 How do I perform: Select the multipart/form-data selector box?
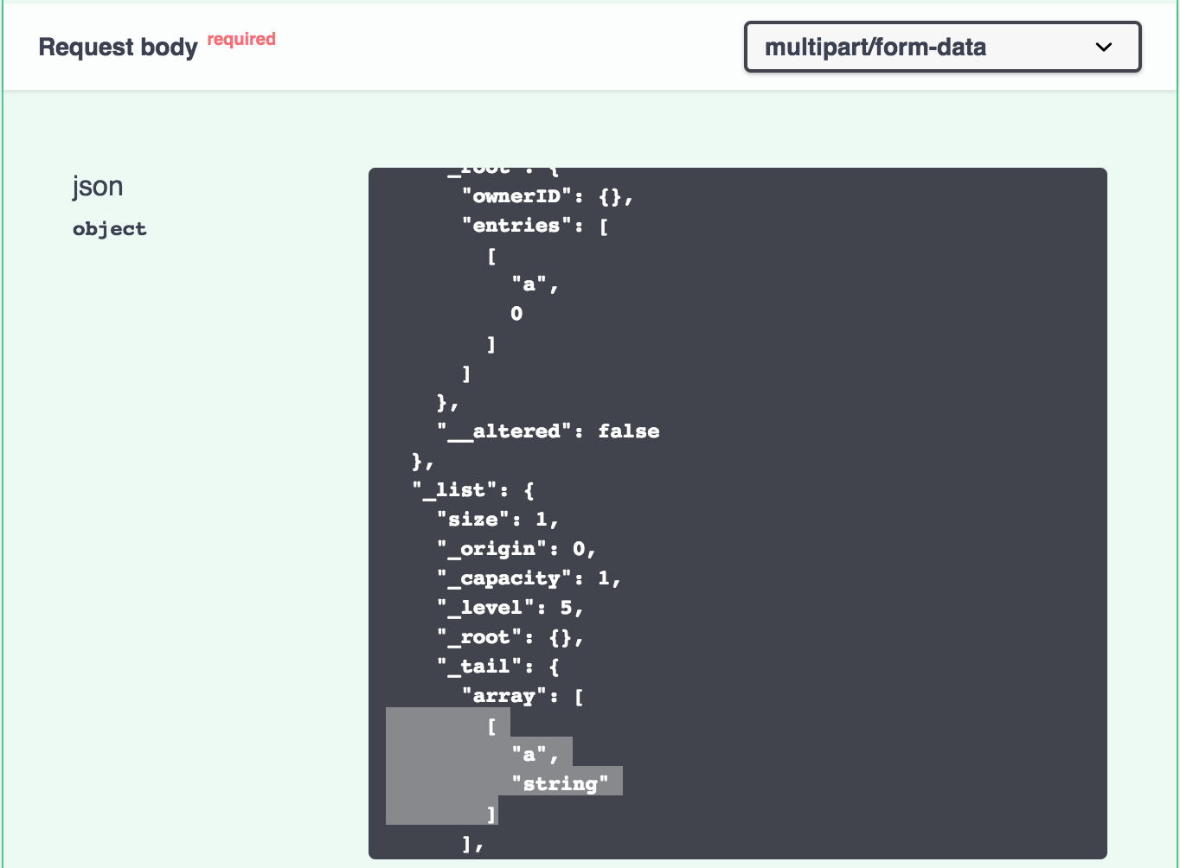click(874, 48)
